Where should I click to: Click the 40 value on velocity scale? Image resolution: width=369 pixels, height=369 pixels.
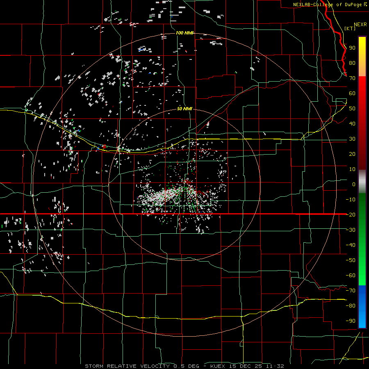pos(352,123)
